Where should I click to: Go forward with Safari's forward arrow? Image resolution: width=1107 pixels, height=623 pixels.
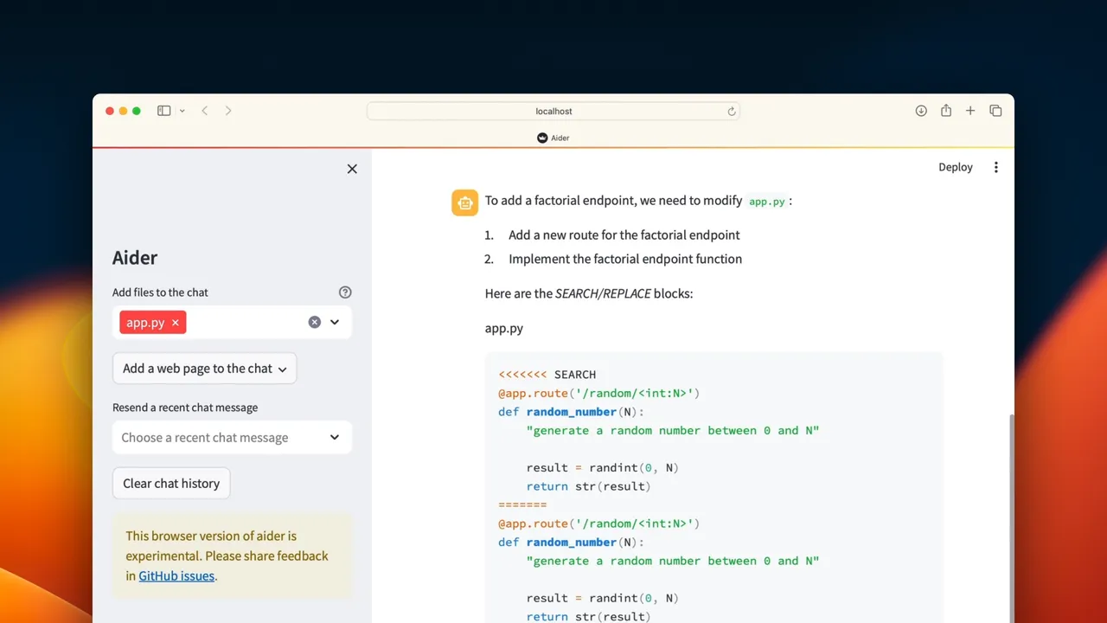[228, 111]
